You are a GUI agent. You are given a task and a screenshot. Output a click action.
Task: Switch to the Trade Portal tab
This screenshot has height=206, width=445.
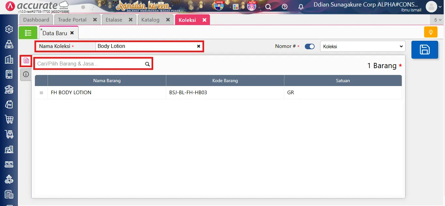click(72, 20)
